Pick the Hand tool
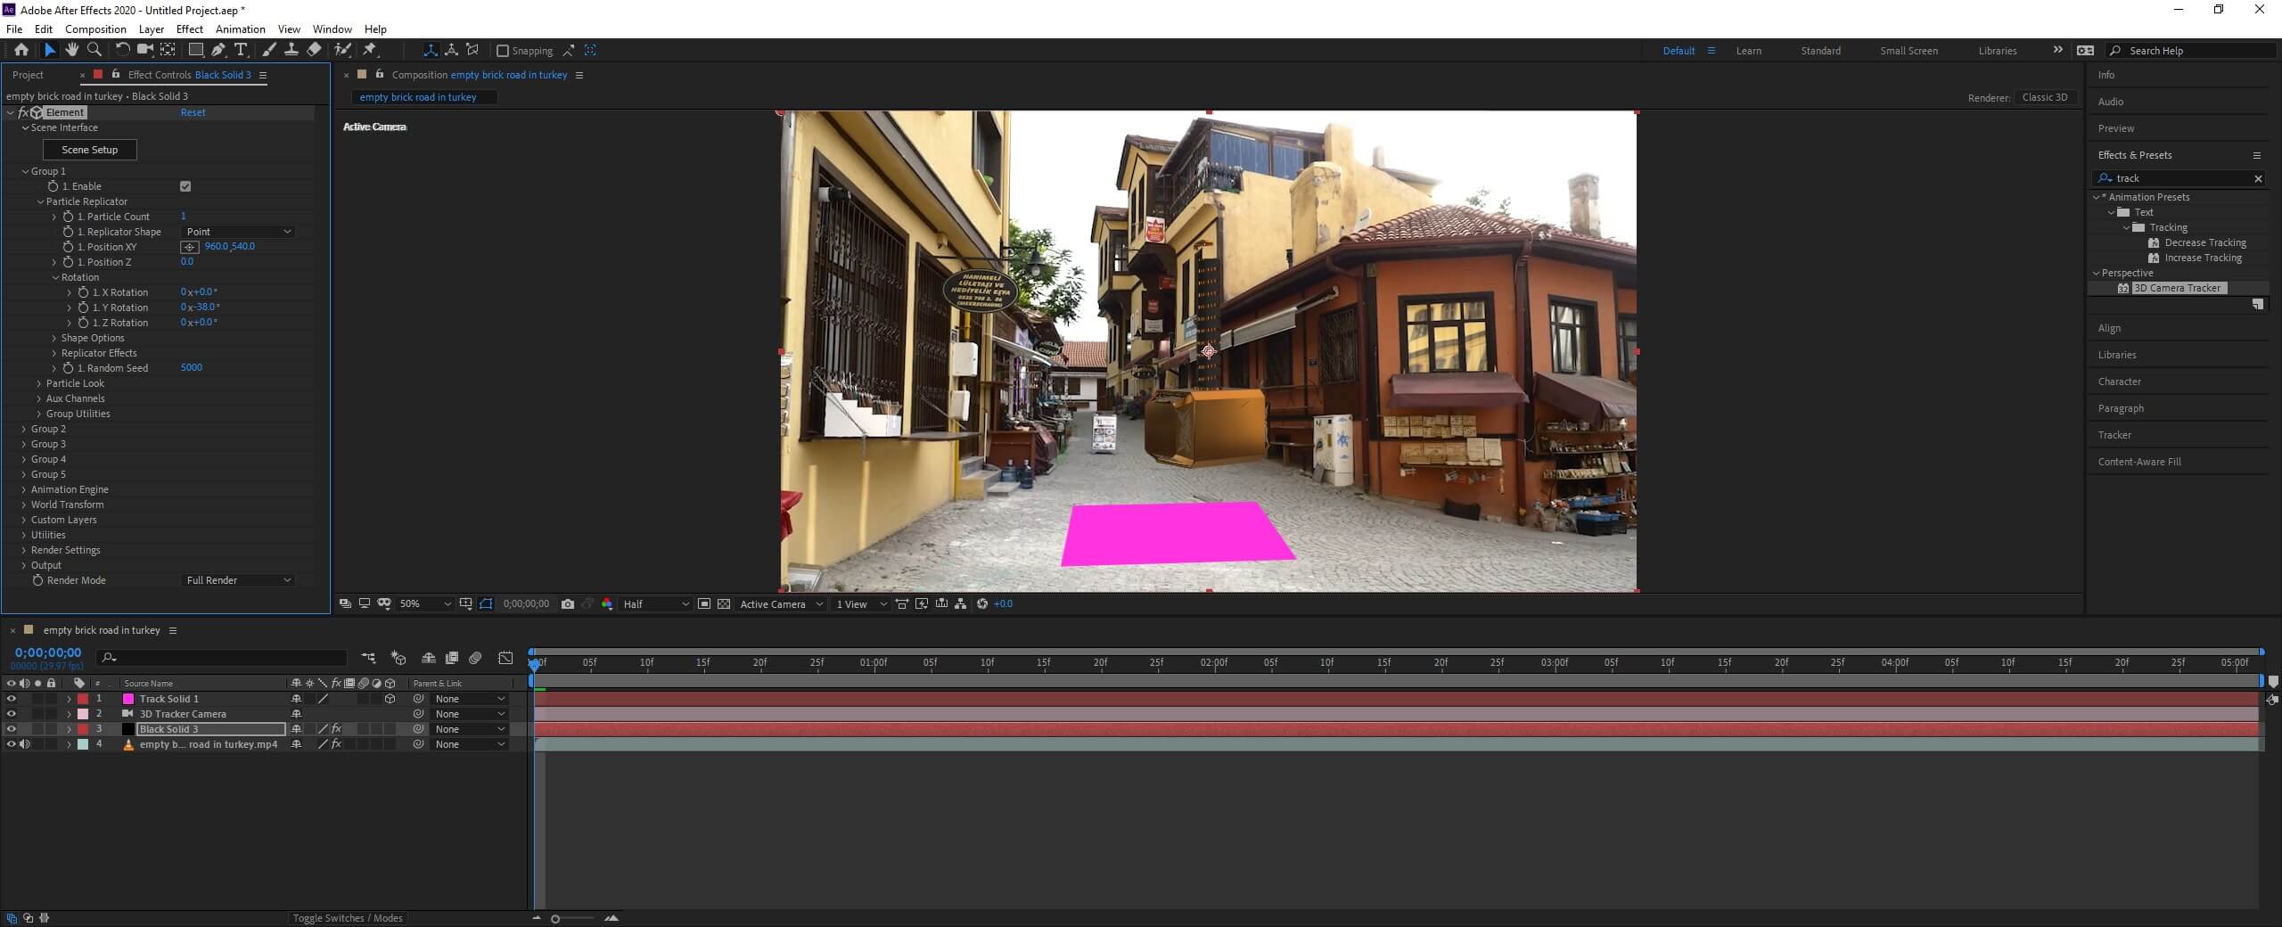2282x927 pixels. (x=71, y=50)
